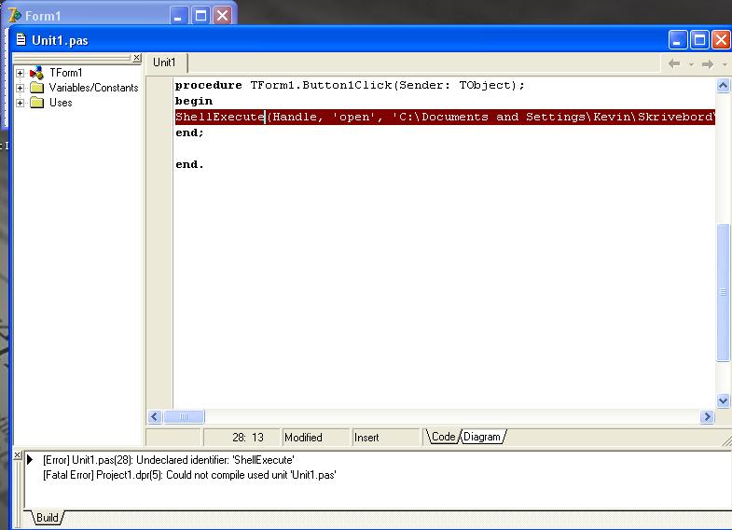
Task: Click the Delphi icon on Form1 title bar
Action: (x=14, y=15)
